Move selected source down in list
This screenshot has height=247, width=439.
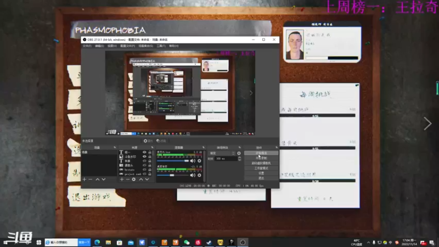147,179
